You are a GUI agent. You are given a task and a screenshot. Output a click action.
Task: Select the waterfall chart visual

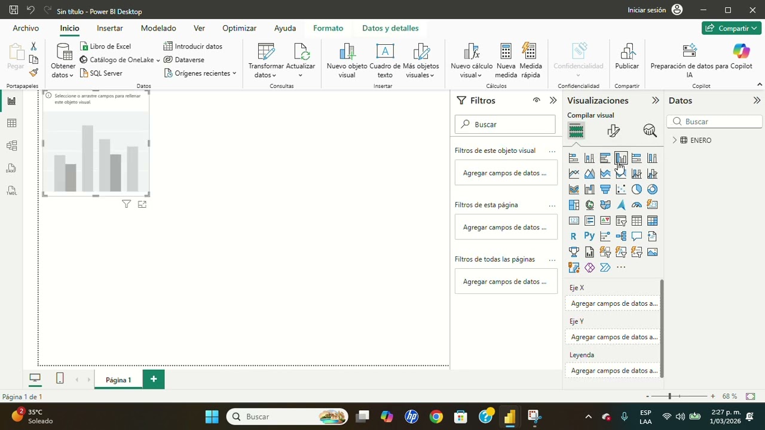(x=589, y=189)
